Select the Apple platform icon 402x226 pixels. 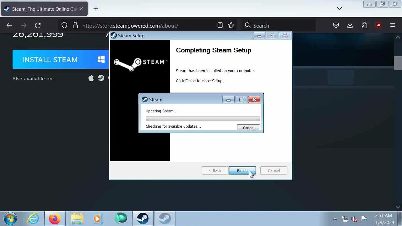91,78
